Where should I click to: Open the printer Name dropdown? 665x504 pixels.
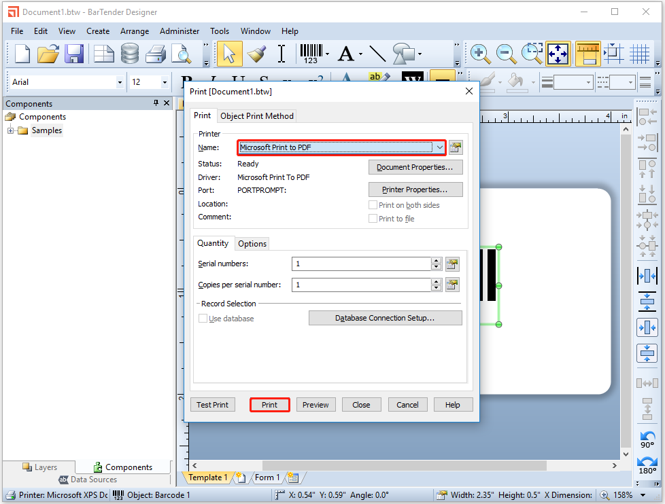[x=440, y=147]
